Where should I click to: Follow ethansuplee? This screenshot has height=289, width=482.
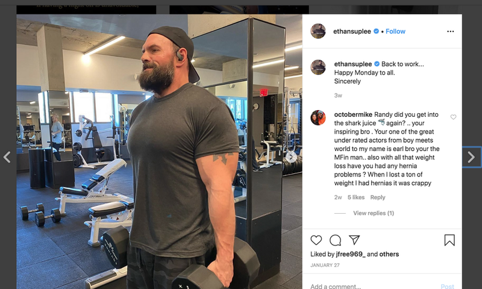pos(395,31)
